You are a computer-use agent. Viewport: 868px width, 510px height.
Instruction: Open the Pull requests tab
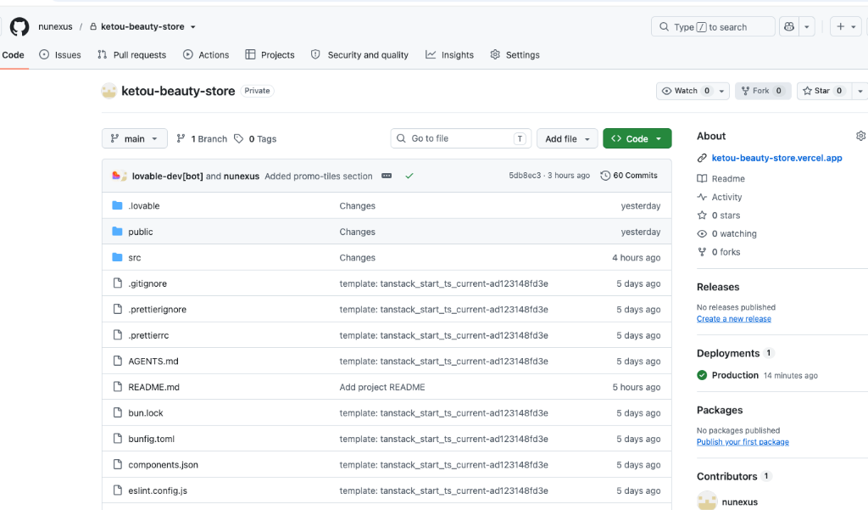[131, 55]
